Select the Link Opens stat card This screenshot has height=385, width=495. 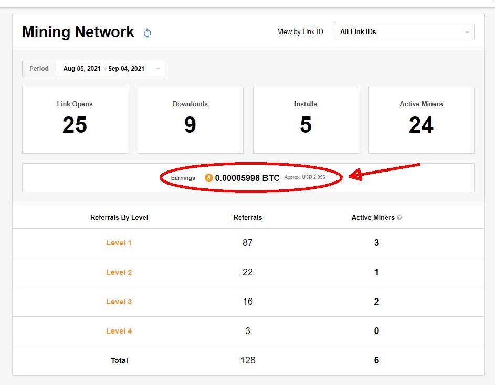[75, 120]
